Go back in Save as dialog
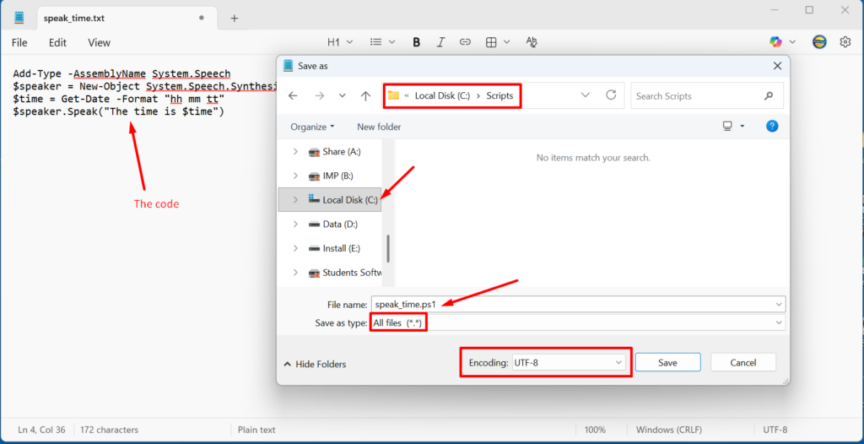864x444 pixels. click(293, 96)
